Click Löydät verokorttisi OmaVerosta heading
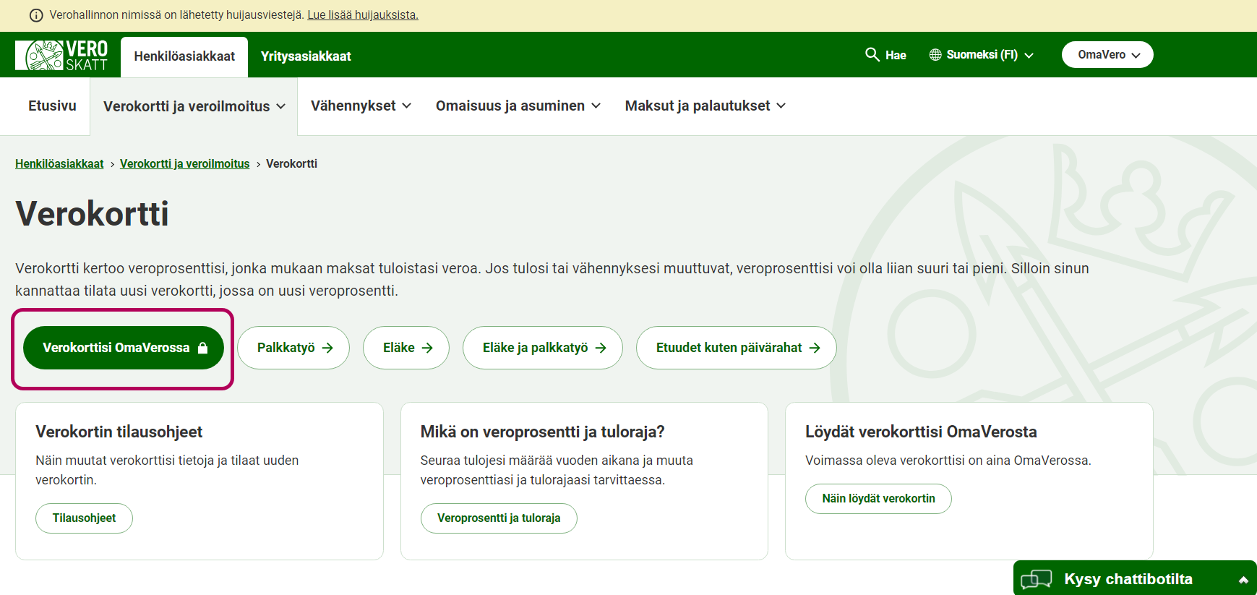Image resolution: width=1257 pixels, height=595 pixels. 921,432
